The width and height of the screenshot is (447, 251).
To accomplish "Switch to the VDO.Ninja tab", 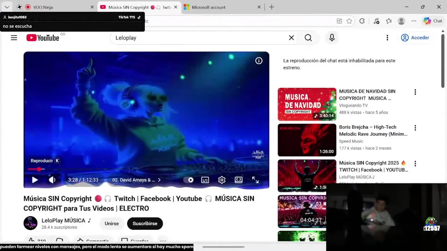I will click(56, 7).
